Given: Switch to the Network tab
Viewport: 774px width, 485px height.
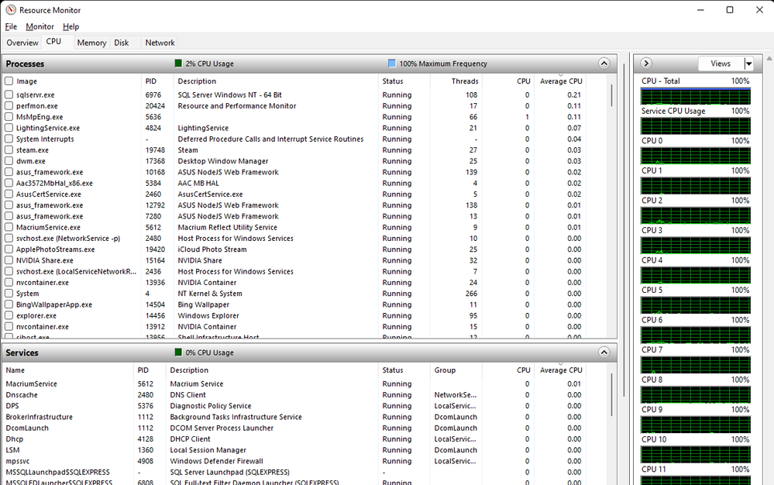Looking at the screenshot, I should (160, 43).
